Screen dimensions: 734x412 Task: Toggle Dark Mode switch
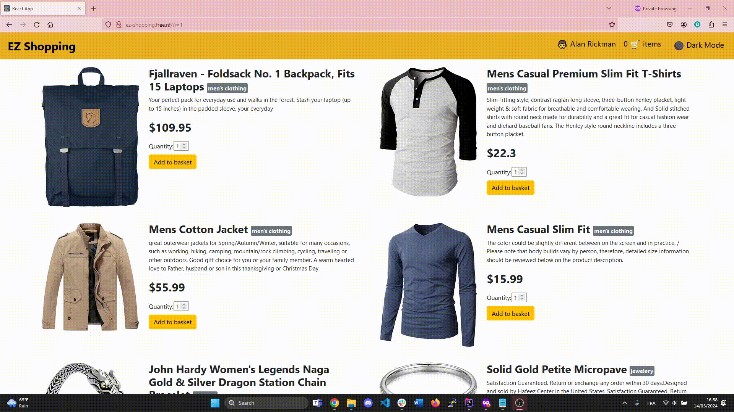click(679, 45)
